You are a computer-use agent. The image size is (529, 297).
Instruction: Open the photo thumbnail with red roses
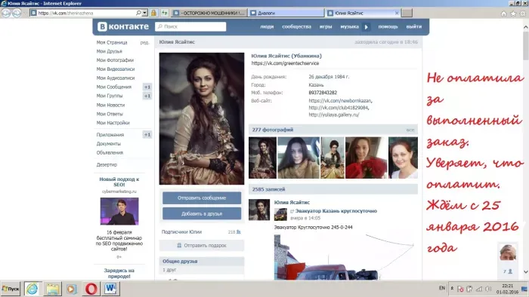point(366,158)
